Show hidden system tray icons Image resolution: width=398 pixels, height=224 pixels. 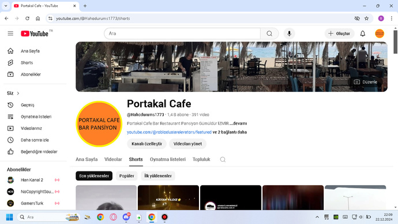tap(317, 217)
